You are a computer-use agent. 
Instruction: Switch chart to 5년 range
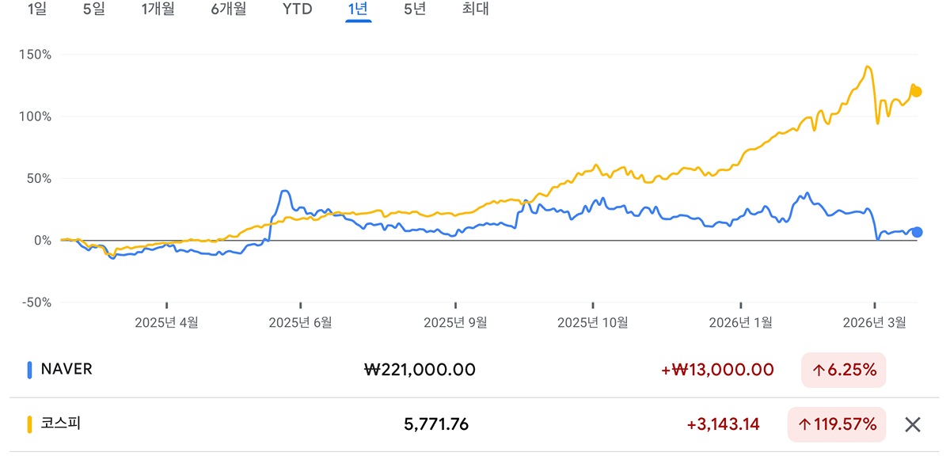(x=414, y=9)
